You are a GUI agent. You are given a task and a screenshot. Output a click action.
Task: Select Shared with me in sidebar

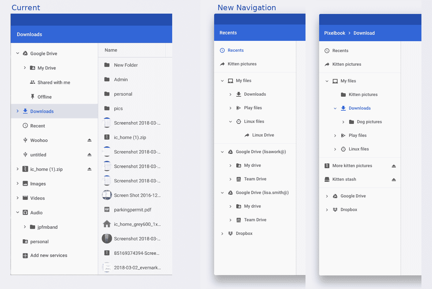pos(54,82)
